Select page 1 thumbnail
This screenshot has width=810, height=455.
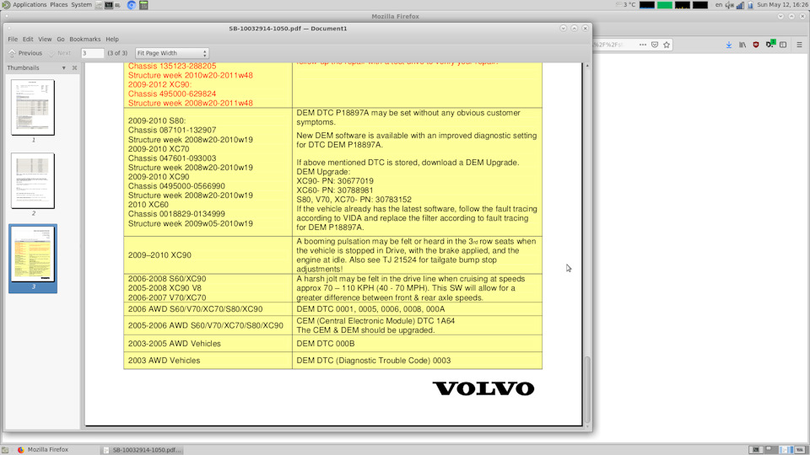[x=33, y=107]
